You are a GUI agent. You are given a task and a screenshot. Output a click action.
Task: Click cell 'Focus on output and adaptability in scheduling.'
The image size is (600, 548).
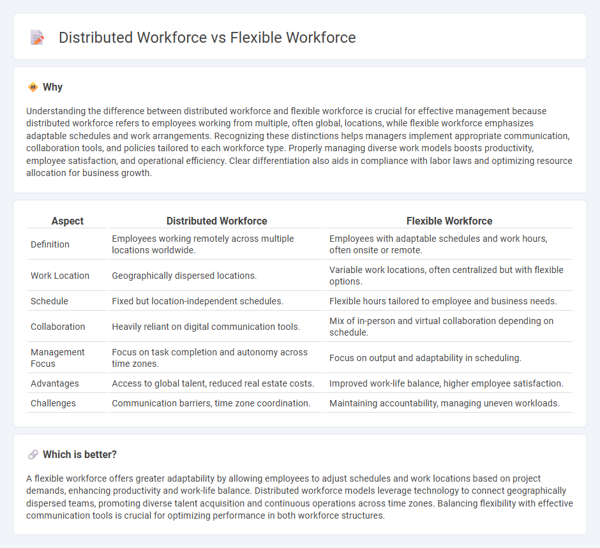point(449,358)
